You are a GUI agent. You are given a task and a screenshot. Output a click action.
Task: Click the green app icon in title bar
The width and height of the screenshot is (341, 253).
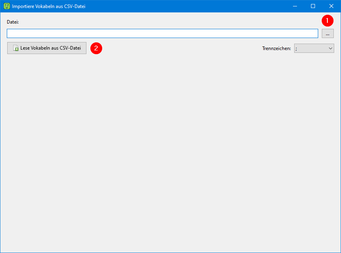[x=6, y=6]
